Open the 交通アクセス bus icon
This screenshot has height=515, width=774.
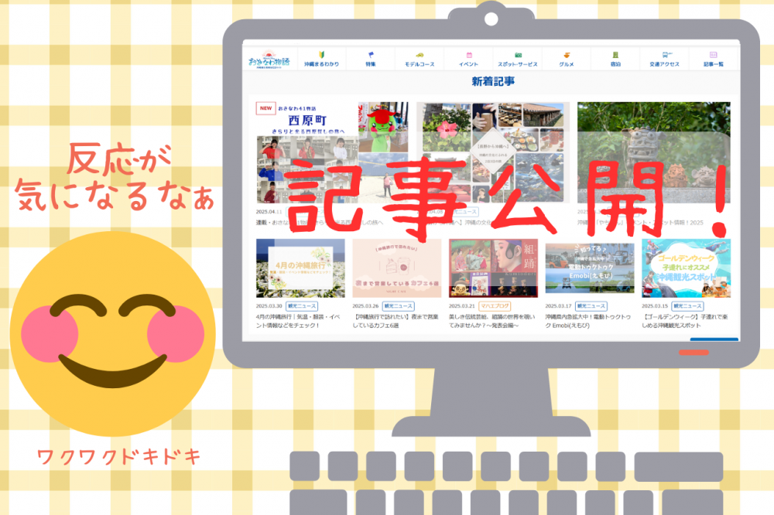[665, 56]
